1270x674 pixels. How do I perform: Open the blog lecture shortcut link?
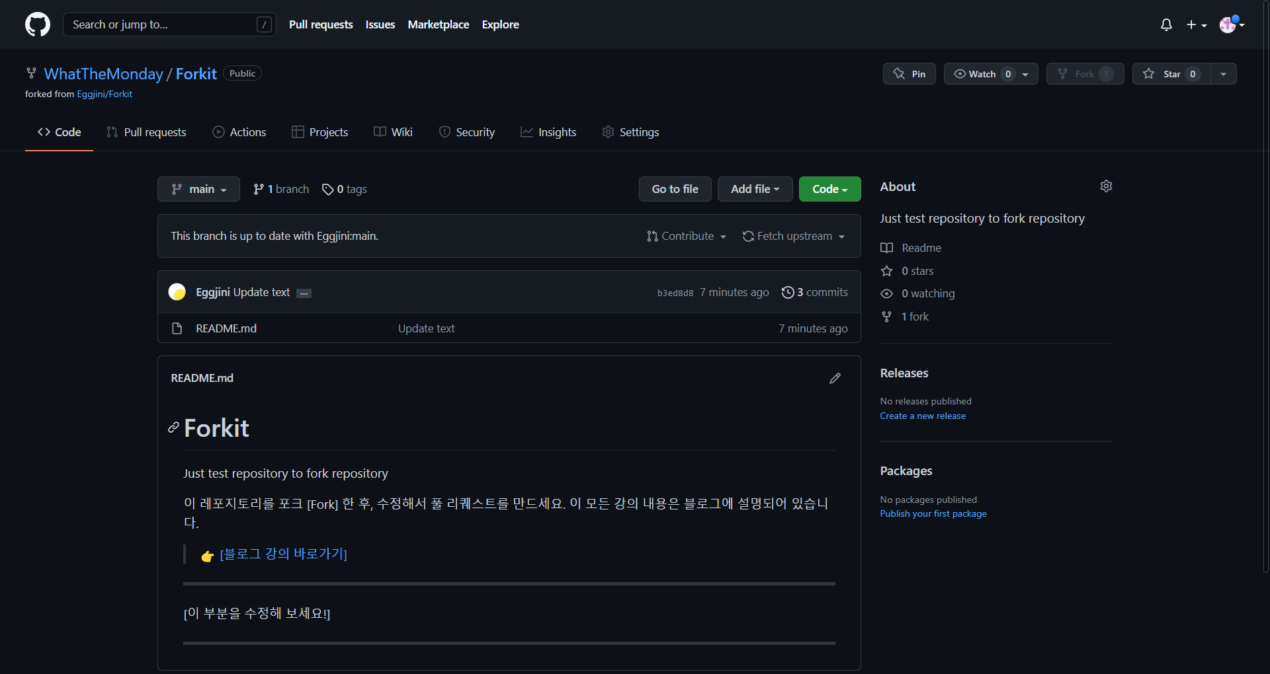pos(283,554)
